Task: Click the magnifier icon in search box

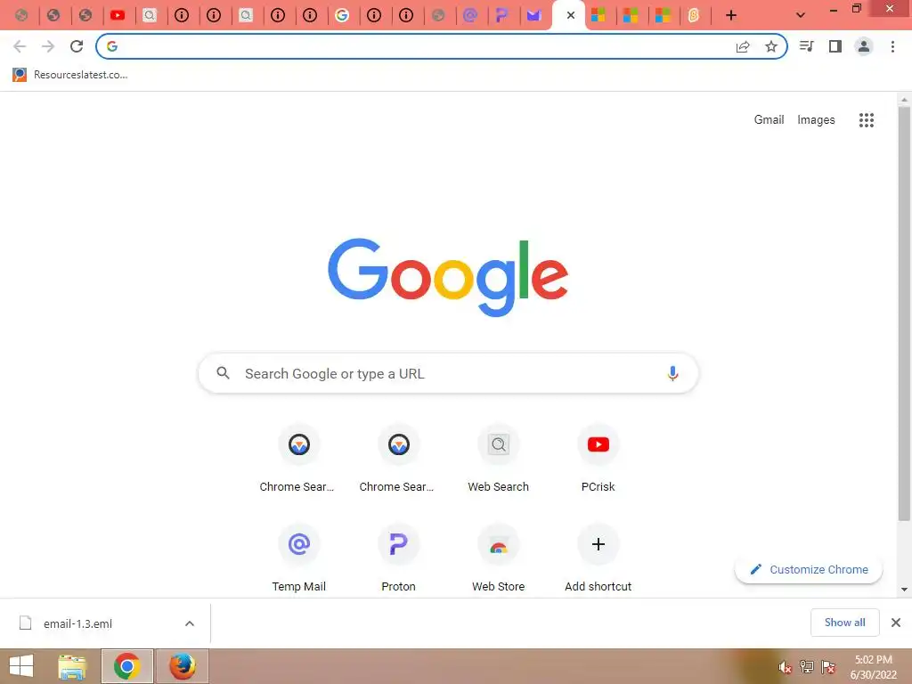Action: click(223, 373)
